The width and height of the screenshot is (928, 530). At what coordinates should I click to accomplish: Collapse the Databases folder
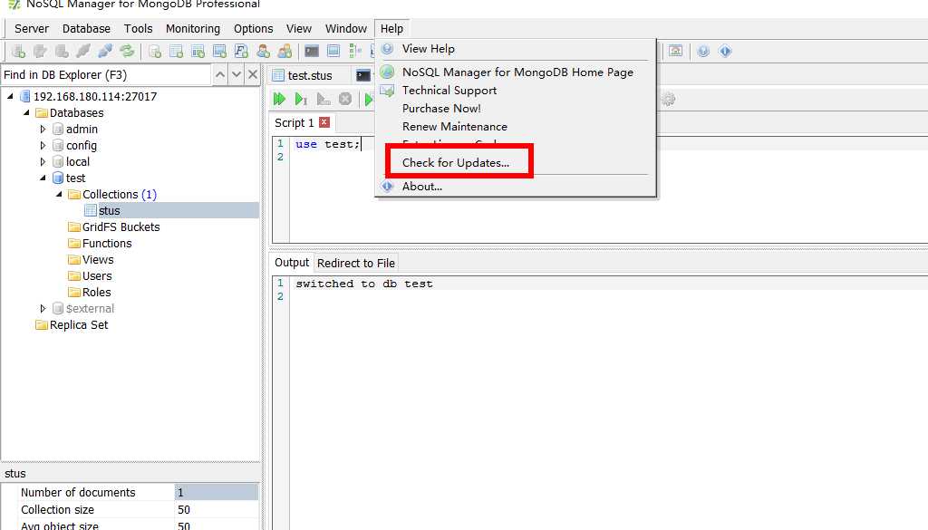26,112
